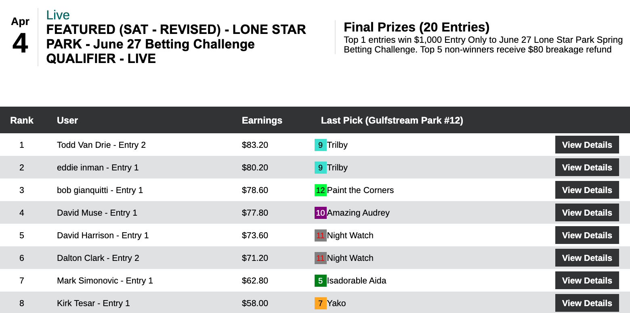630x313 pixels.
Task: Click the teal 9 badge for Todd Van Drie
Action: [320, 145]
